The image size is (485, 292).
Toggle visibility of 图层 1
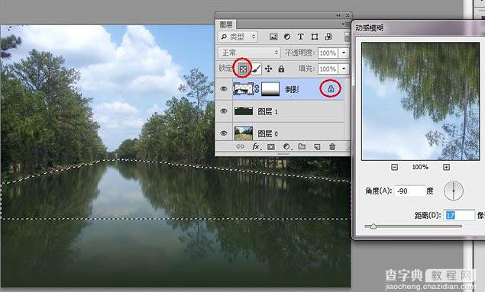(x=224, y=111)
